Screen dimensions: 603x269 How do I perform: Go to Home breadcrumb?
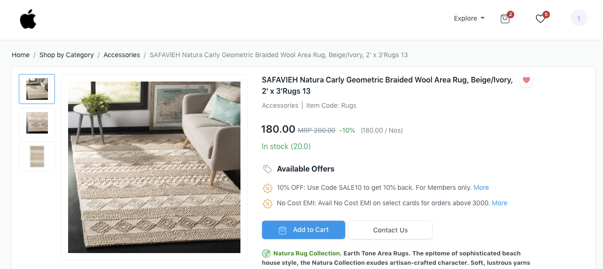coord(21,55)
